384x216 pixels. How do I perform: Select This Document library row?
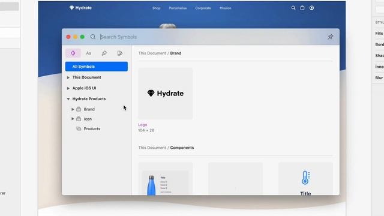click(x=97, y=77)
